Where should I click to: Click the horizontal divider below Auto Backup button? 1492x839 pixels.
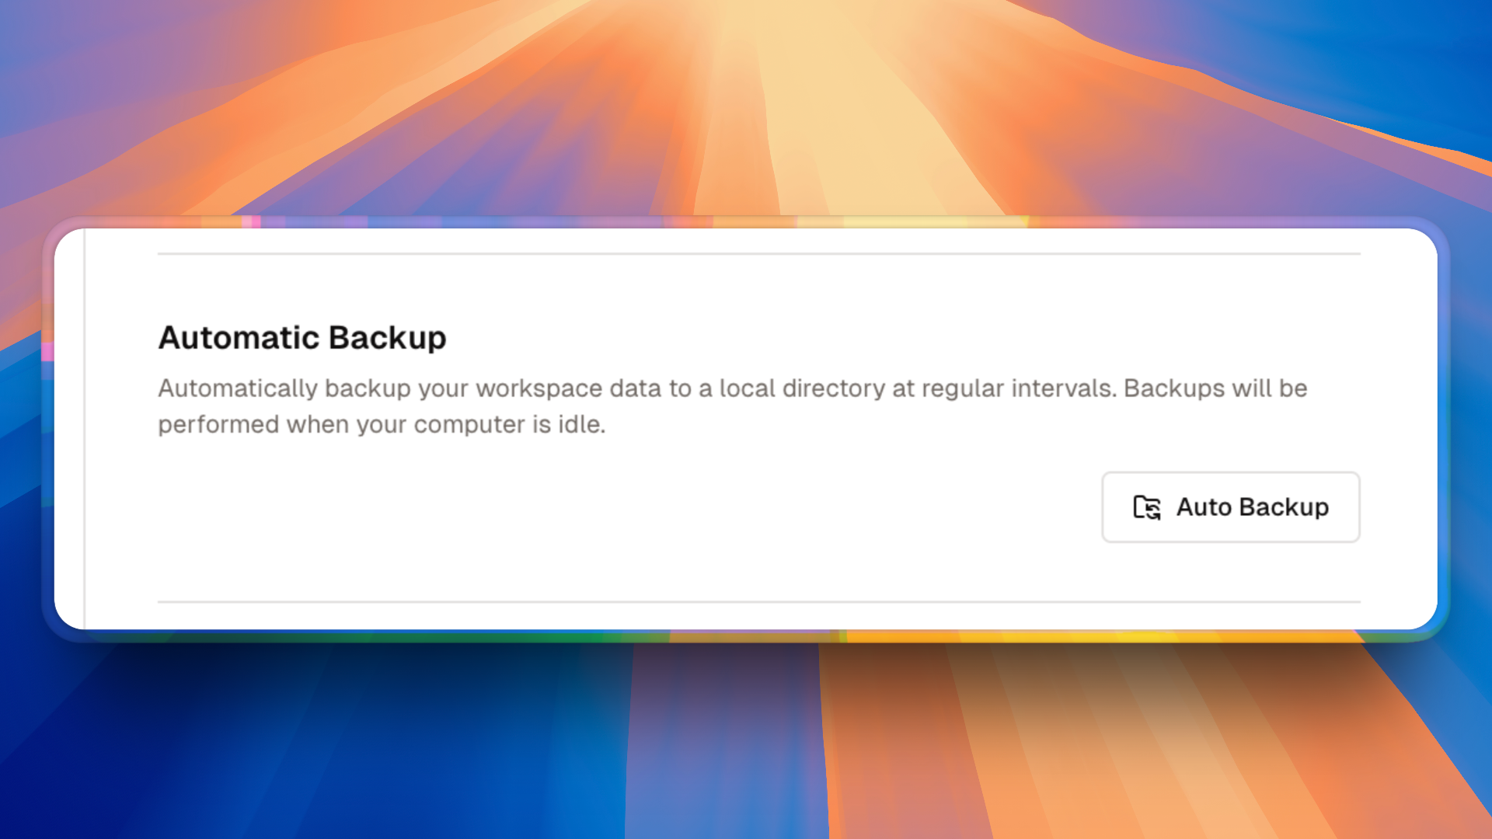click(758, 601)
